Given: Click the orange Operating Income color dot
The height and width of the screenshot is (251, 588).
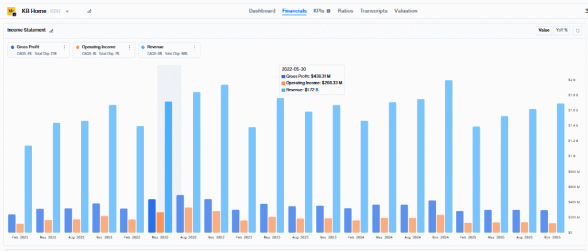Looking at the screenshot, I should [78, 47].
